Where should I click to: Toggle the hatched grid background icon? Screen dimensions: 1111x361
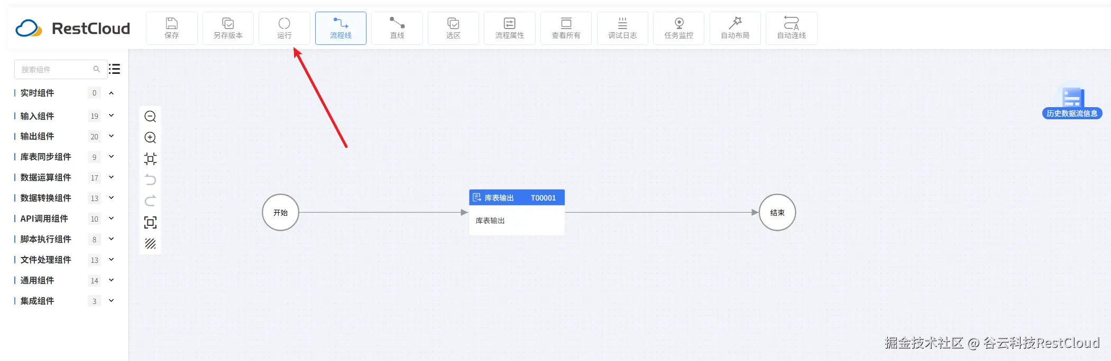(150, 243)
